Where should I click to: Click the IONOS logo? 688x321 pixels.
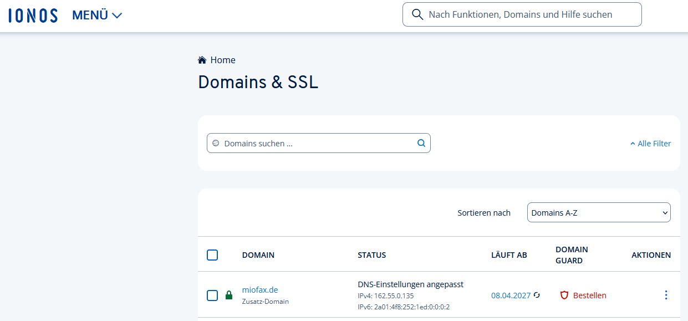[x=33, y=15]
